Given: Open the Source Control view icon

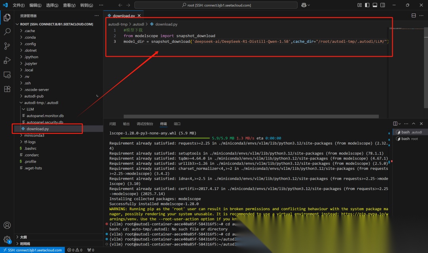Looking at the screenshot, I should [7, 46].
